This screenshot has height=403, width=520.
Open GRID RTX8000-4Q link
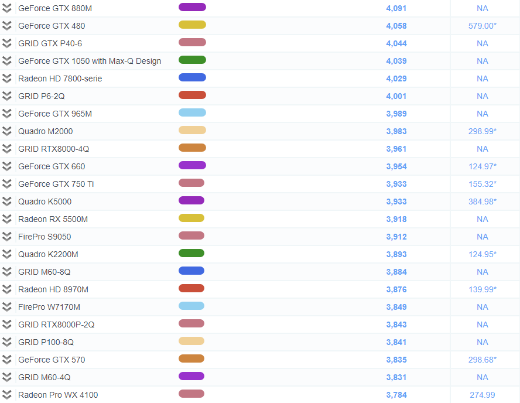(54, 149)
